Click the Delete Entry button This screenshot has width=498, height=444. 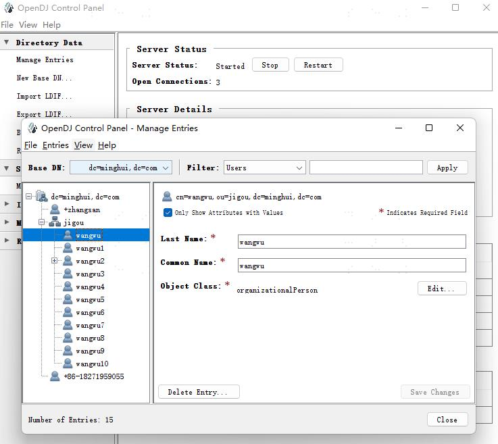tap(199, 392)
